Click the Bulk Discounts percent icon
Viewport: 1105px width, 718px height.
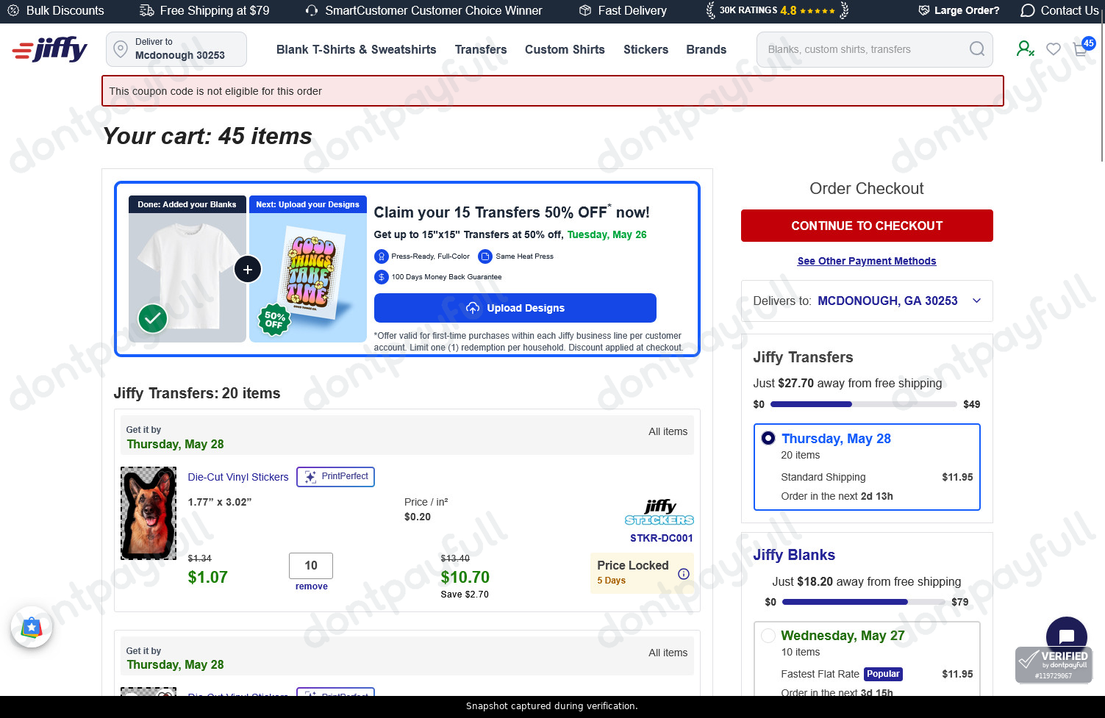pyautogui.click(x=13, y=10)
